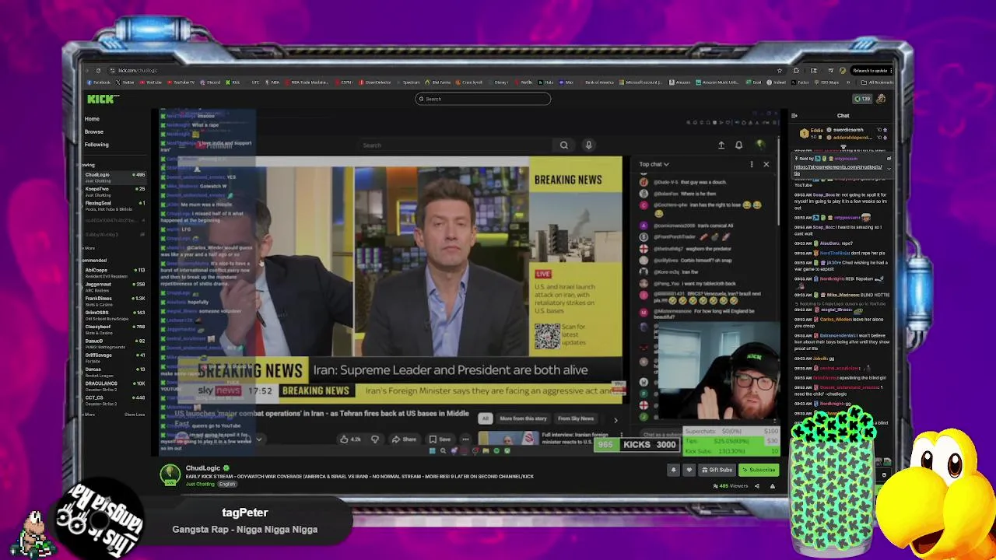Click the YouTube voice search microphone icon
The image size is (996, 560).
pyautogui.click(x=588, y=145)
